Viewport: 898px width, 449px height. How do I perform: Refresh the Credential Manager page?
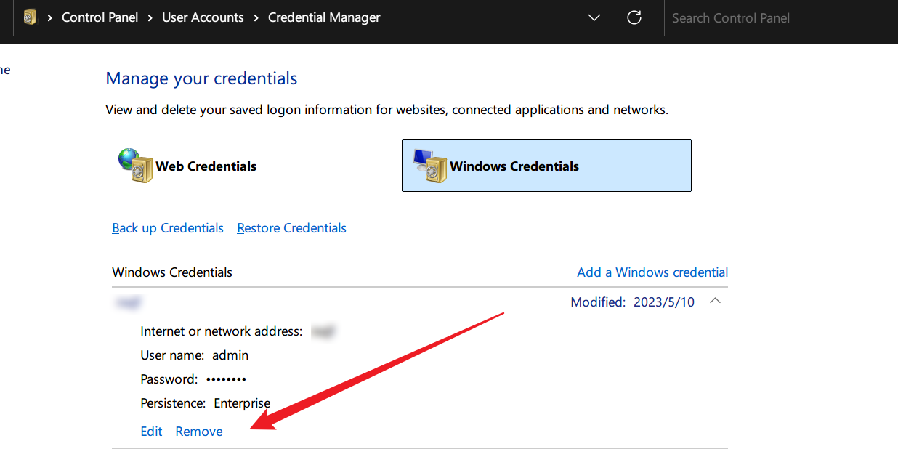click(634, 17)
